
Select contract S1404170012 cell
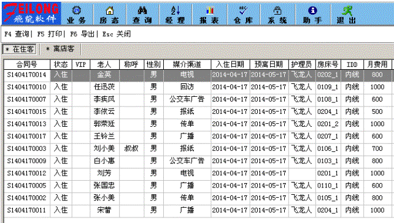pos(27,173)
